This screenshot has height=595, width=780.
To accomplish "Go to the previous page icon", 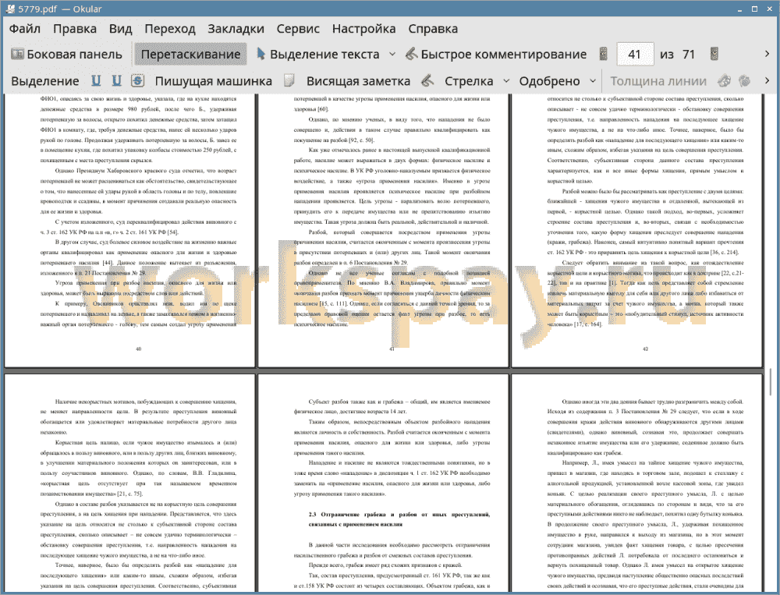I will tap(604, 55).
